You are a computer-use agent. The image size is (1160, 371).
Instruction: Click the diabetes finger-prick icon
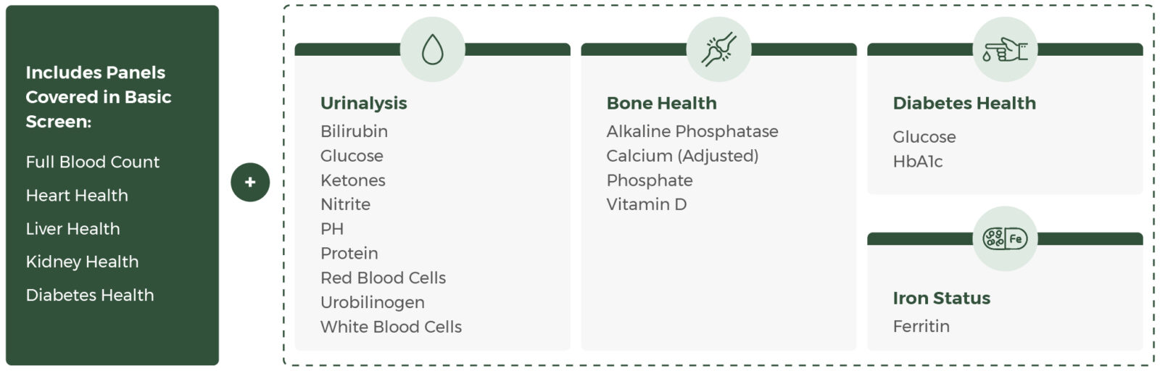click(x=1005, y=49)
